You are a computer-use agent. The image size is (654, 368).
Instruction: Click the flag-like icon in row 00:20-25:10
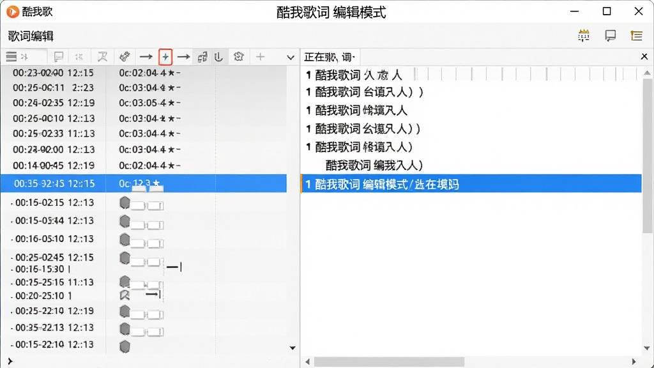125,295
